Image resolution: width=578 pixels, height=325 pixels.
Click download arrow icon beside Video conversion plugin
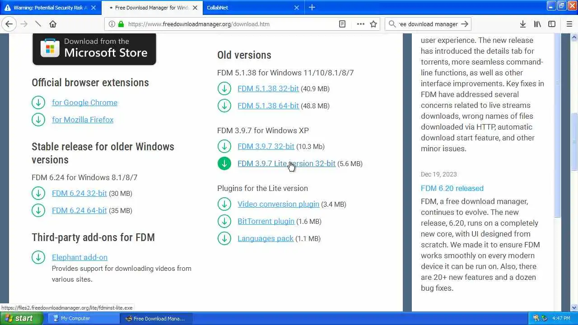(x=224, y=204)
